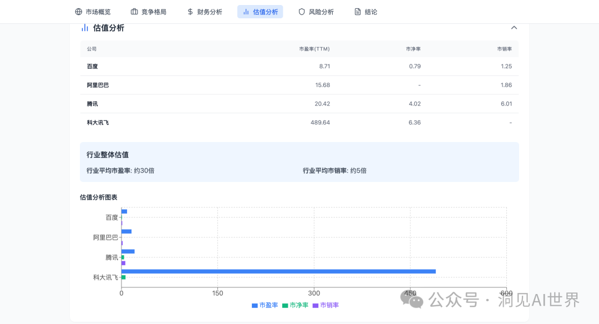Collapse the 估值分析 section with chevron

point(514,28)
